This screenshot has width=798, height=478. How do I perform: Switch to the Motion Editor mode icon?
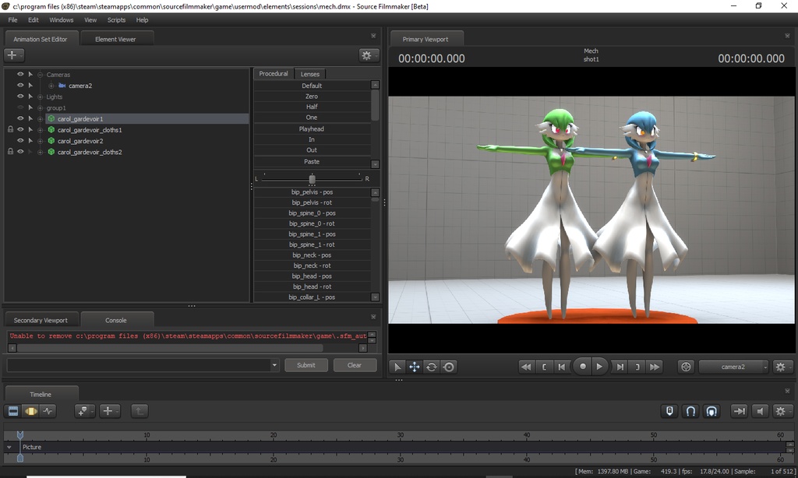click(30, 410)
